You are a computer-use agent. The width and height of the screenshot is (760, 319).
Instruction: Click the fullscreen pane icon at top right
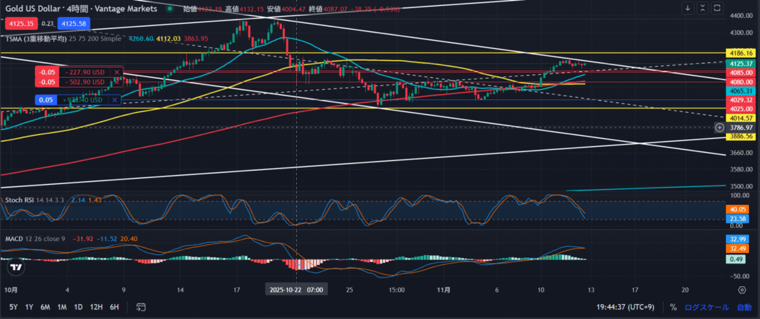(717, 8)
